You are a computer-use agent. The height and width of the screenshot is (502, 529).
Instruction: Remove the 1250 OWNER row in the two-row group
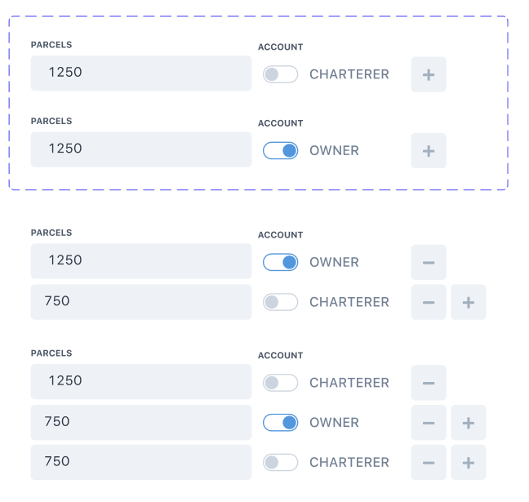(x=429, y=262)
